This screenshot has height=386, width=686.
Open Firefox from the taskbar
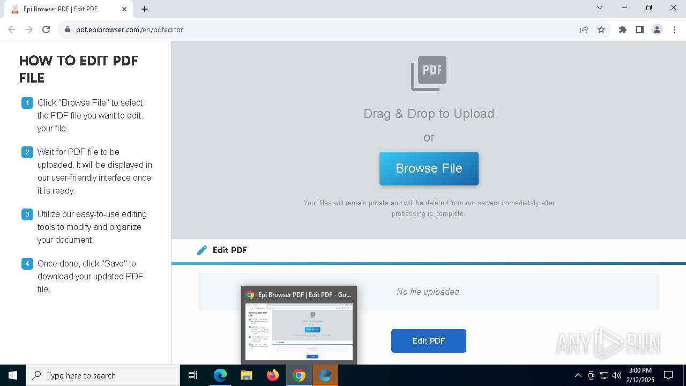click(x=273, y=375)
